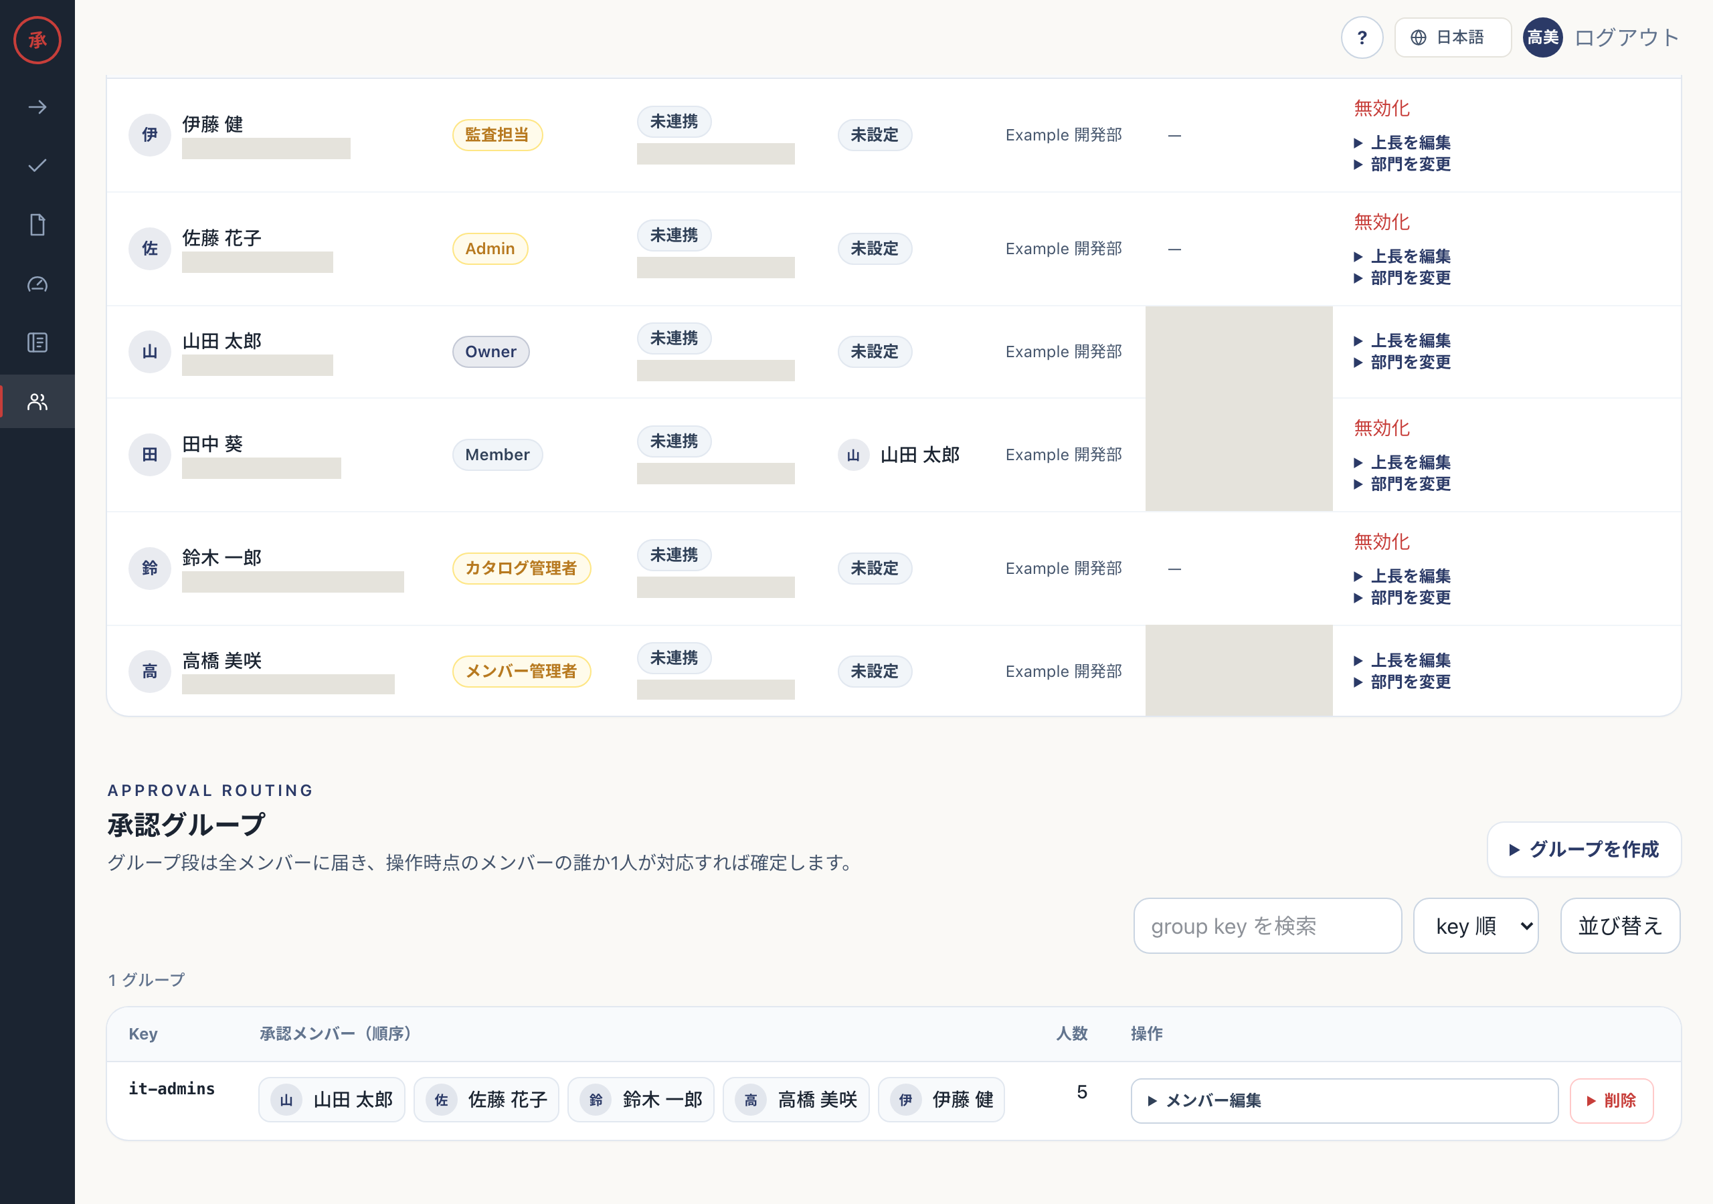Click the 監査担当 role badge
The width and height of the screenshot is (1713, 1204).
(497, 135)
